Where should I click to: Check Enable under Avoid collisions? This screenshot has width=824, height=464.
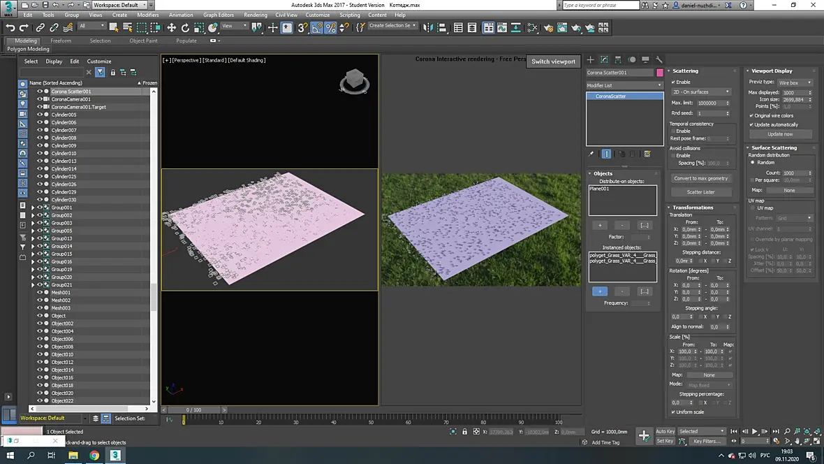tap(673, 156)
